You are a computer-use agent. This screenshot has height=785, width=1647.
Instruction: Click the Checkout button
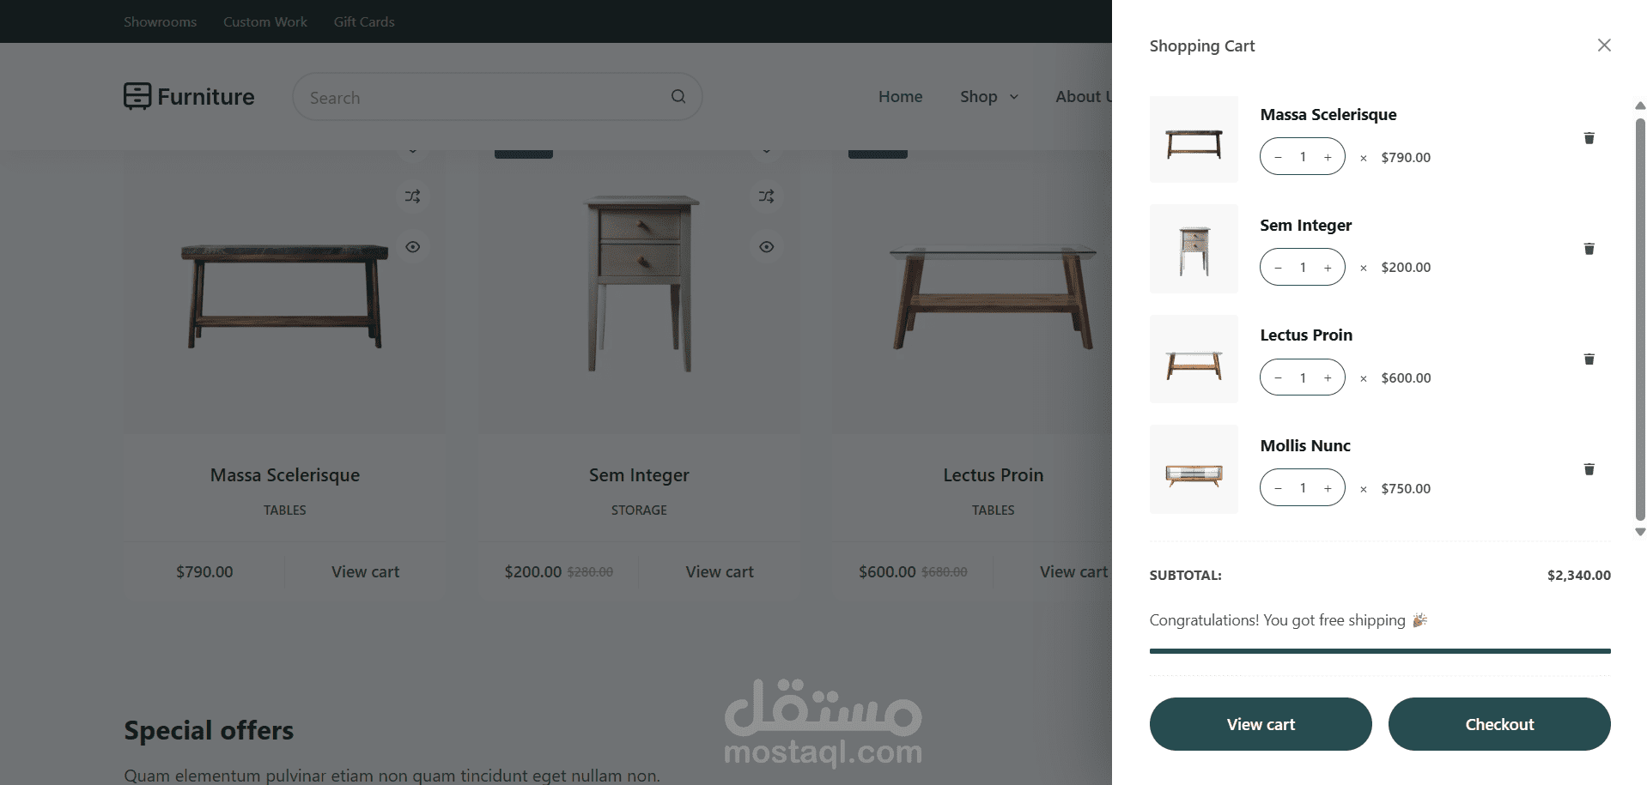(x=1499, y=724)
